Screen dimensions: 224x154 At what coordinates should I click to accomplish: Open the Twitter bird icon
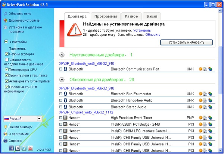click(x=24, y=148)
